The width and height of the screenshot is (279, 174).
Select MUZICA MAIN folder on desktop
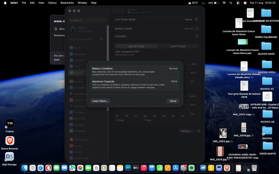[x=266, y=48]
